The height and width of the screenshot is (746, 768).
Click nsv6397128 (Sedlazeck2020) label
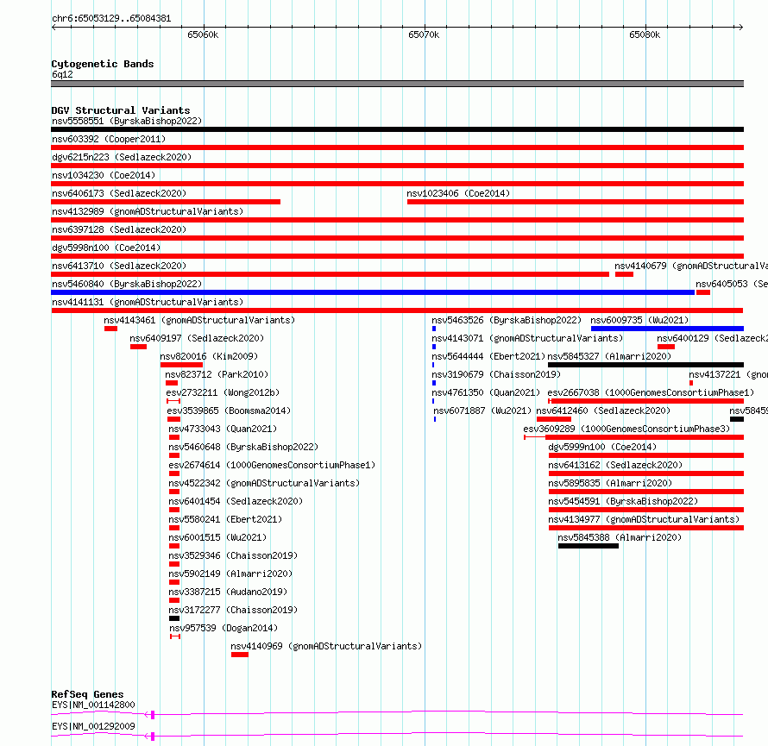[x=119, y=229]
